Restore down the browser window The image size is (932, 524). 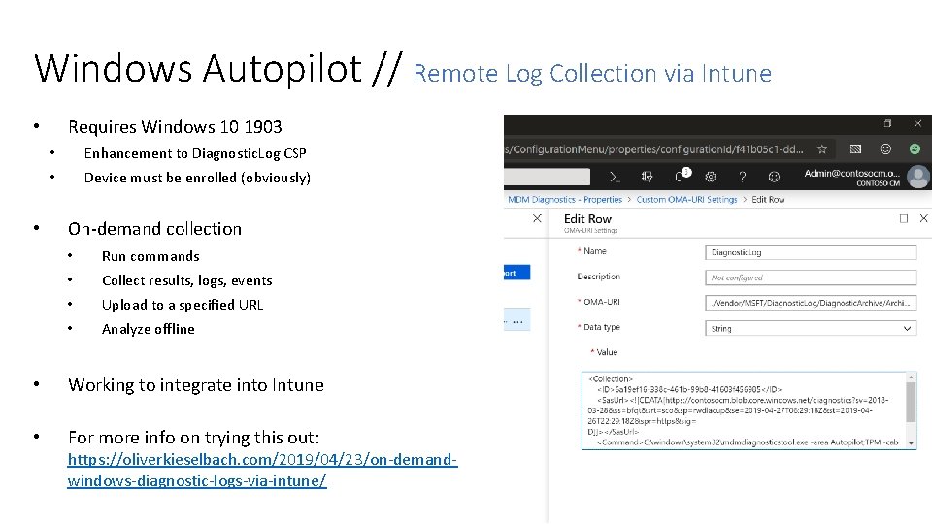(887, 123)
